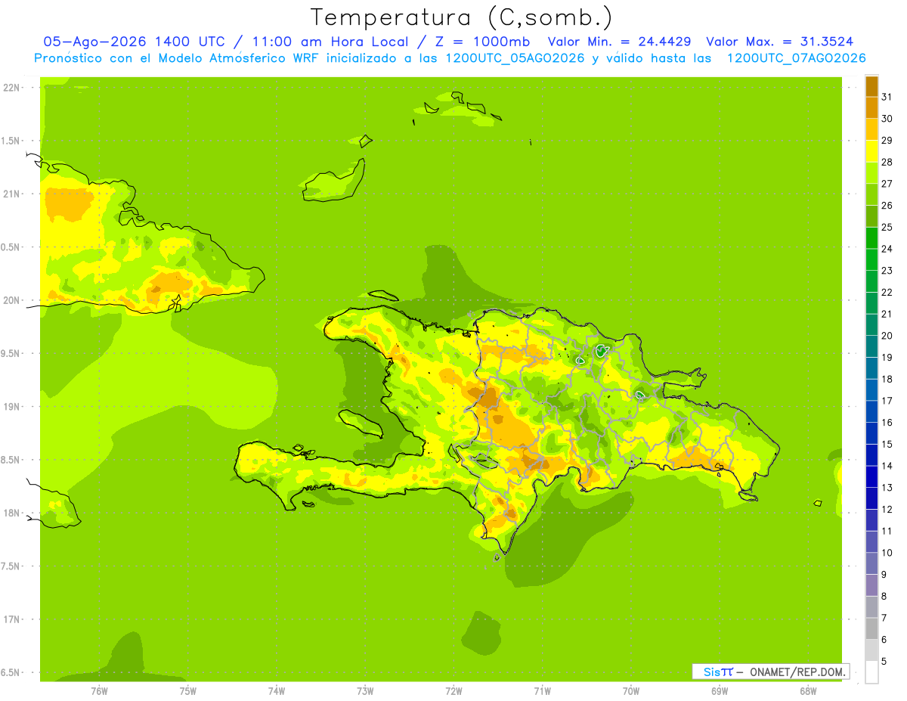Click the '69W' longitude axis label
This screenshot has width=907, height=701.
[720, 691]
